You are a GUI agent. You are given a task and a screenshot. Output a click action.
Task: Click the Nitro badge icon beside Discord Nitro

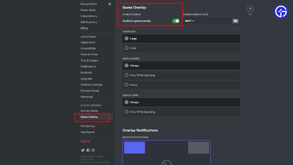(110, 4)
